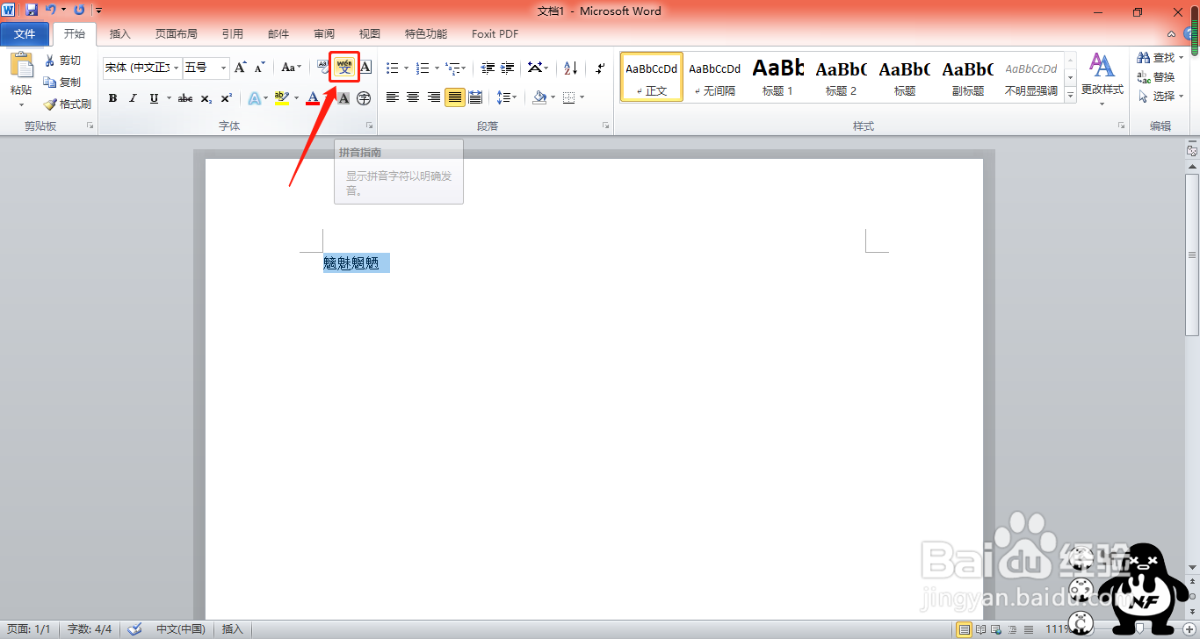This screenshot has height=639, width=1200.
Task: Apply the 副标题 subtitle style
Action: pyautogui.click(x=968, y=77)
